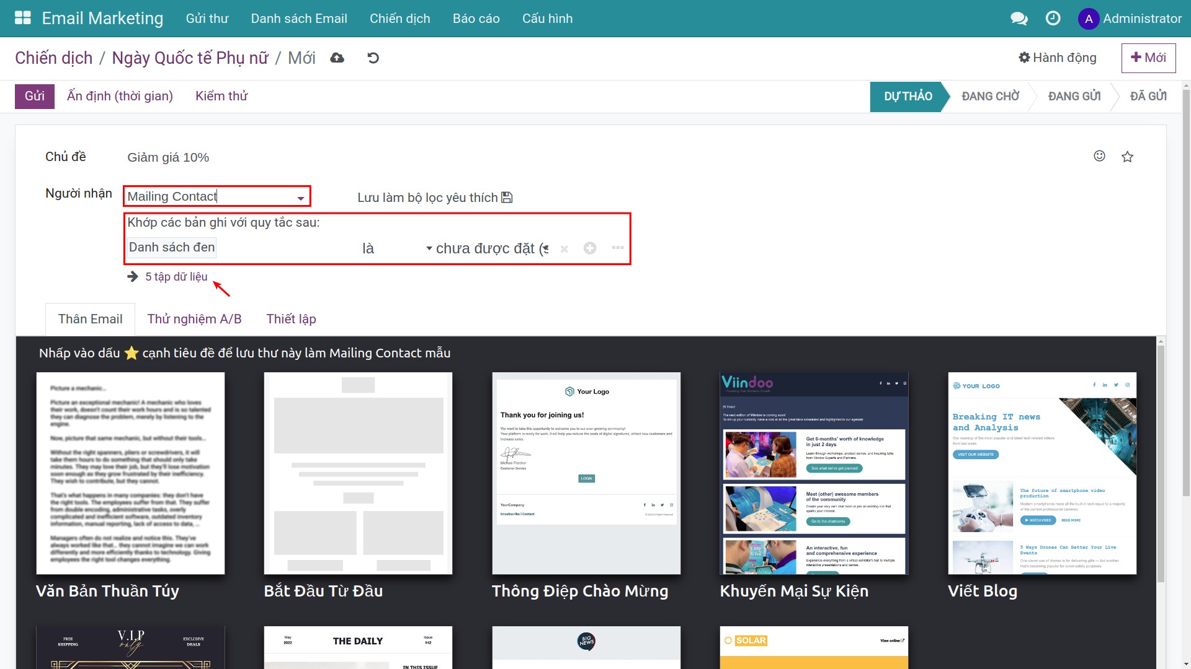Open Hành động menu
Image resolution: width=1191 pixels, height=669 pixels.
pyautogui.click(x=1057, y=57)
